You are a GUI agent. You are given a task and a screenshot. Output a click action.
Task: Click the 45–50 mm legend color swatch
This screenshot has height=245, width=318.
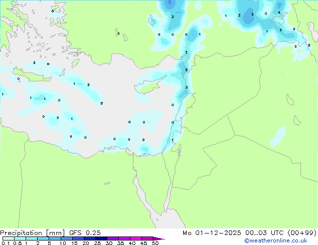click(x=147, y=238)
